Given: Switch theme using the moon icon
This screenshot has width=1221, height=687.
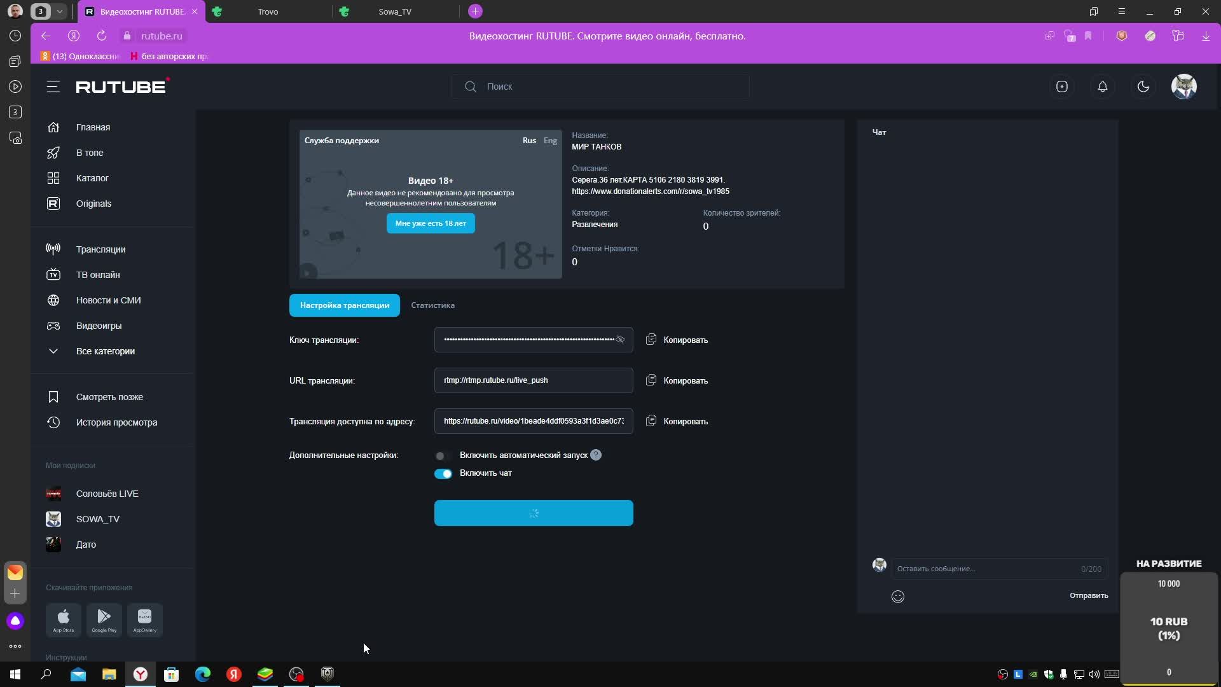Looking at the screenshot, I should tap(1143, 87).
